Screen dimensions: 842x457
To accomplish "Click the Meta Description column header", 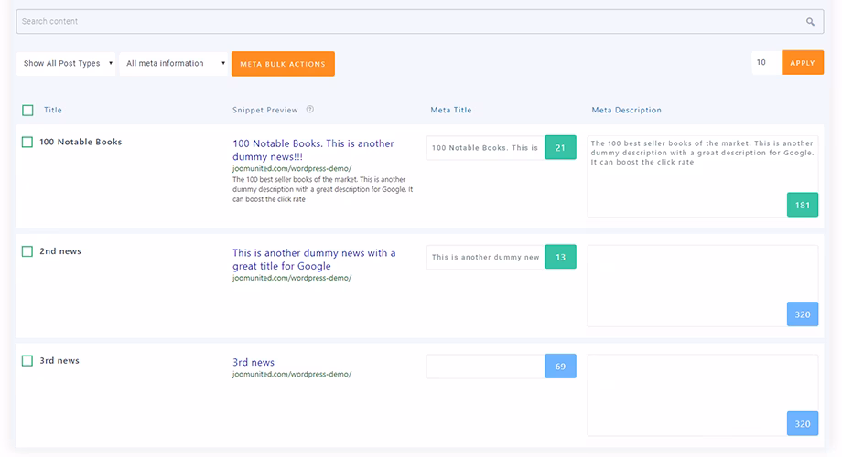I will click(x=626, y=111).
